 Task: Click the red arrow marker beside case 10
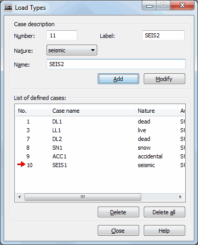21,165
